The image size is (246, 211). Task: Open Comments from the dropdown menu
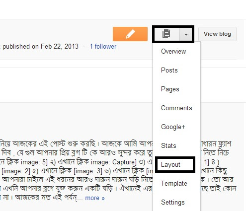(176, 108)
